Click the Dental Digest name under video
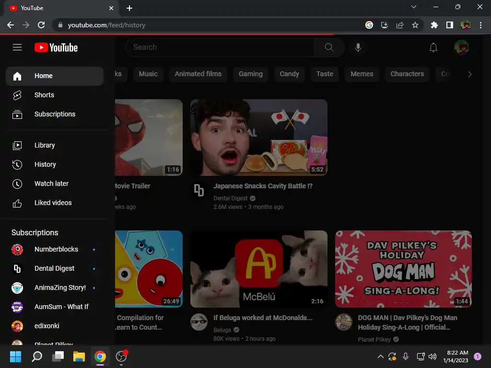Viewport: 491px width, 368px height. [231, 198]
